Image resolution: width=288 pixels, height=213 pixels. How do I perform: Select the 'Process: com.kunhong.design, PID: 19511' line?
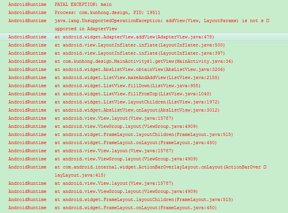pos(107,12)
